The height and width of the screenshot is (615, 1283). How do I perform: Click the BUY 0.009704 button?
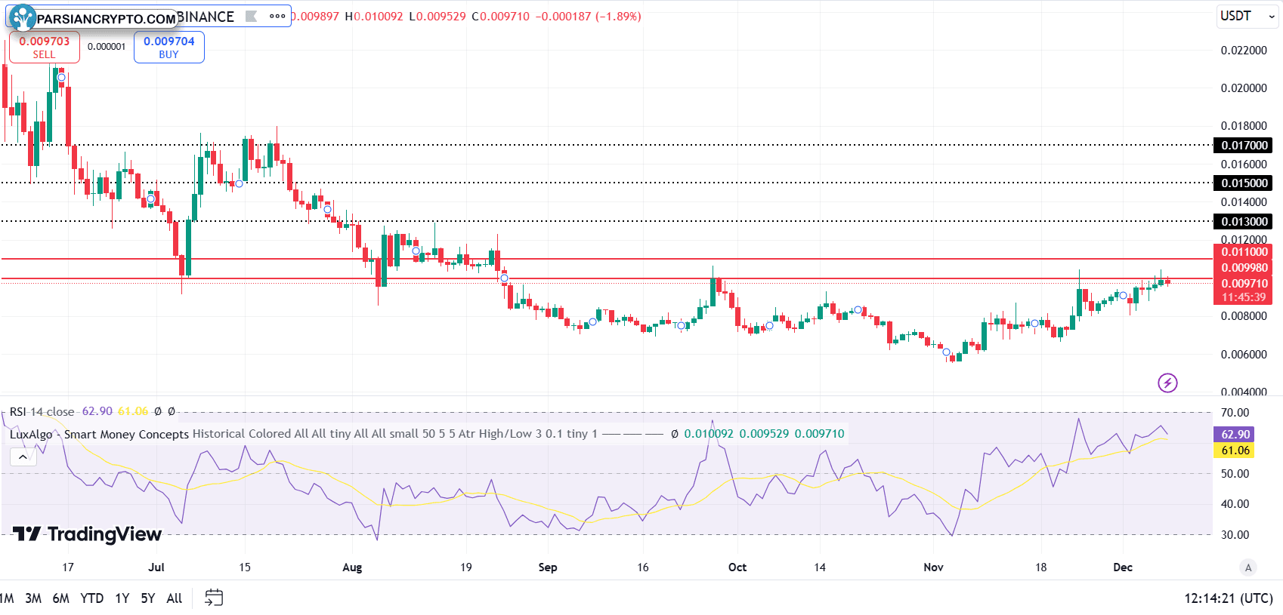click(169, 47)
